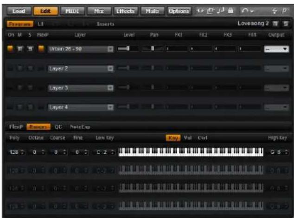Image resolution: width=294 pixels, height=218 pixels.
Task: Open the Load page
Action: (x=19, y=11)
